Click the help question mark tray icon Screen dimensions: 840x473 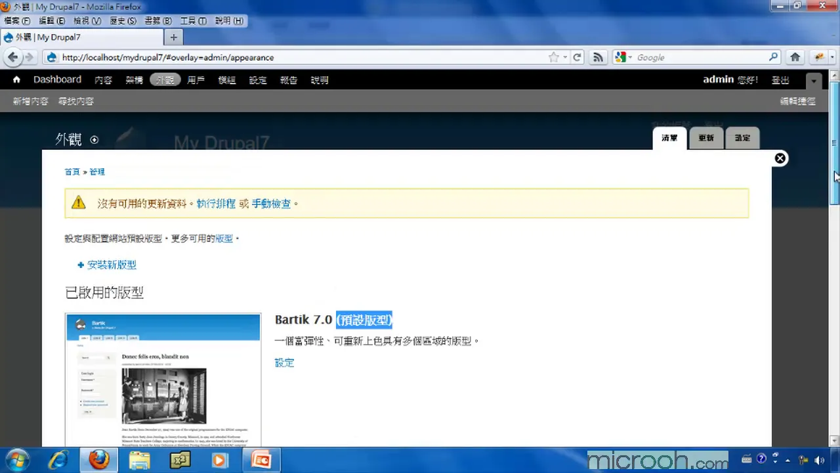tap(761, 459)
